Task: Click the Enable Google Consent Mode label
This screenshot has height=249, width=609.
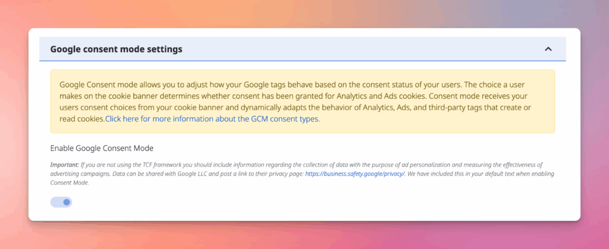Action: (102, 148)
